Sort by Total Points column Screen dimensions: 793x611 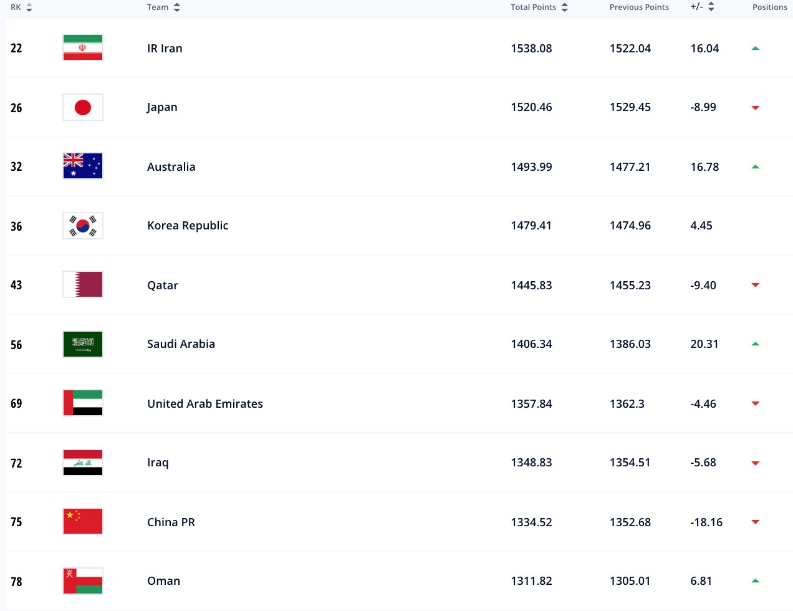coord(539,7)
